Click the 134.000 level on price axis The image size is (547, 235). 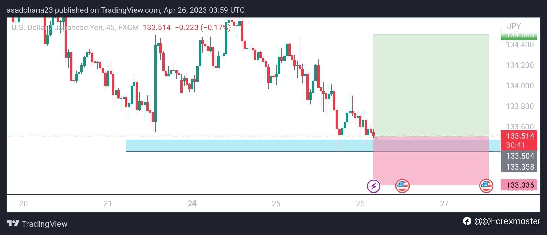[x=520, y=86]
